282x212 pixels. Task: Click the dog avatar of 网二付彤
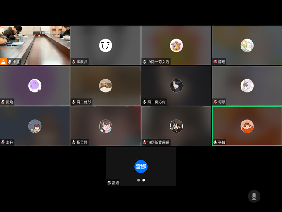click(x=106, y=86)
